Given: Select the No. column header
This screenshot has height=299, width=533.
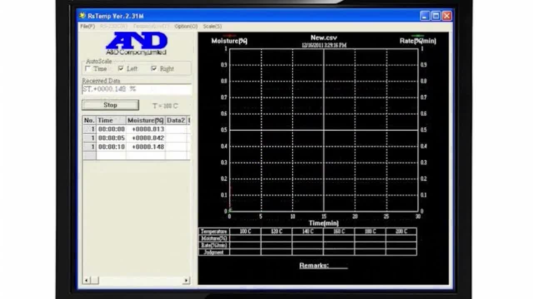Looking at the screenshot, I should coord(90,120).
